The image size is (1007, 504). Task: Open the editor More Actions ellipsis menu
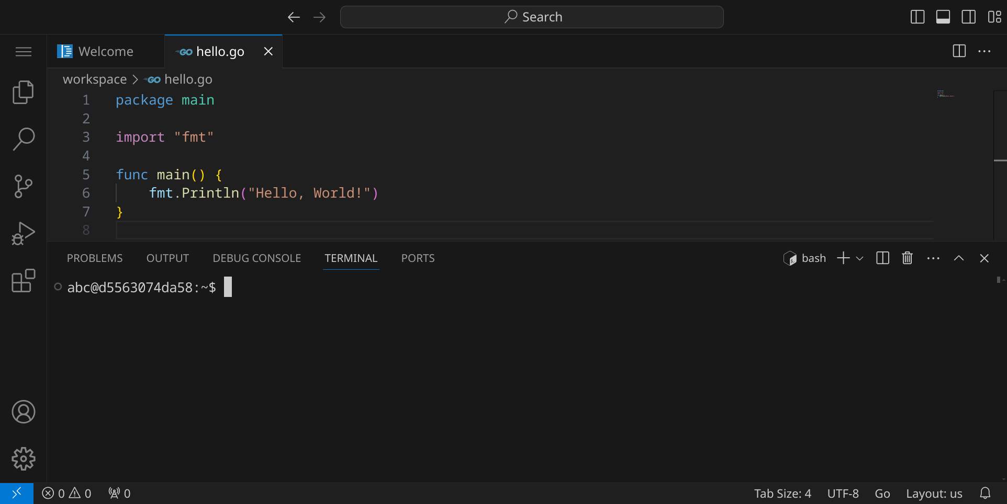tap(984, 51)
